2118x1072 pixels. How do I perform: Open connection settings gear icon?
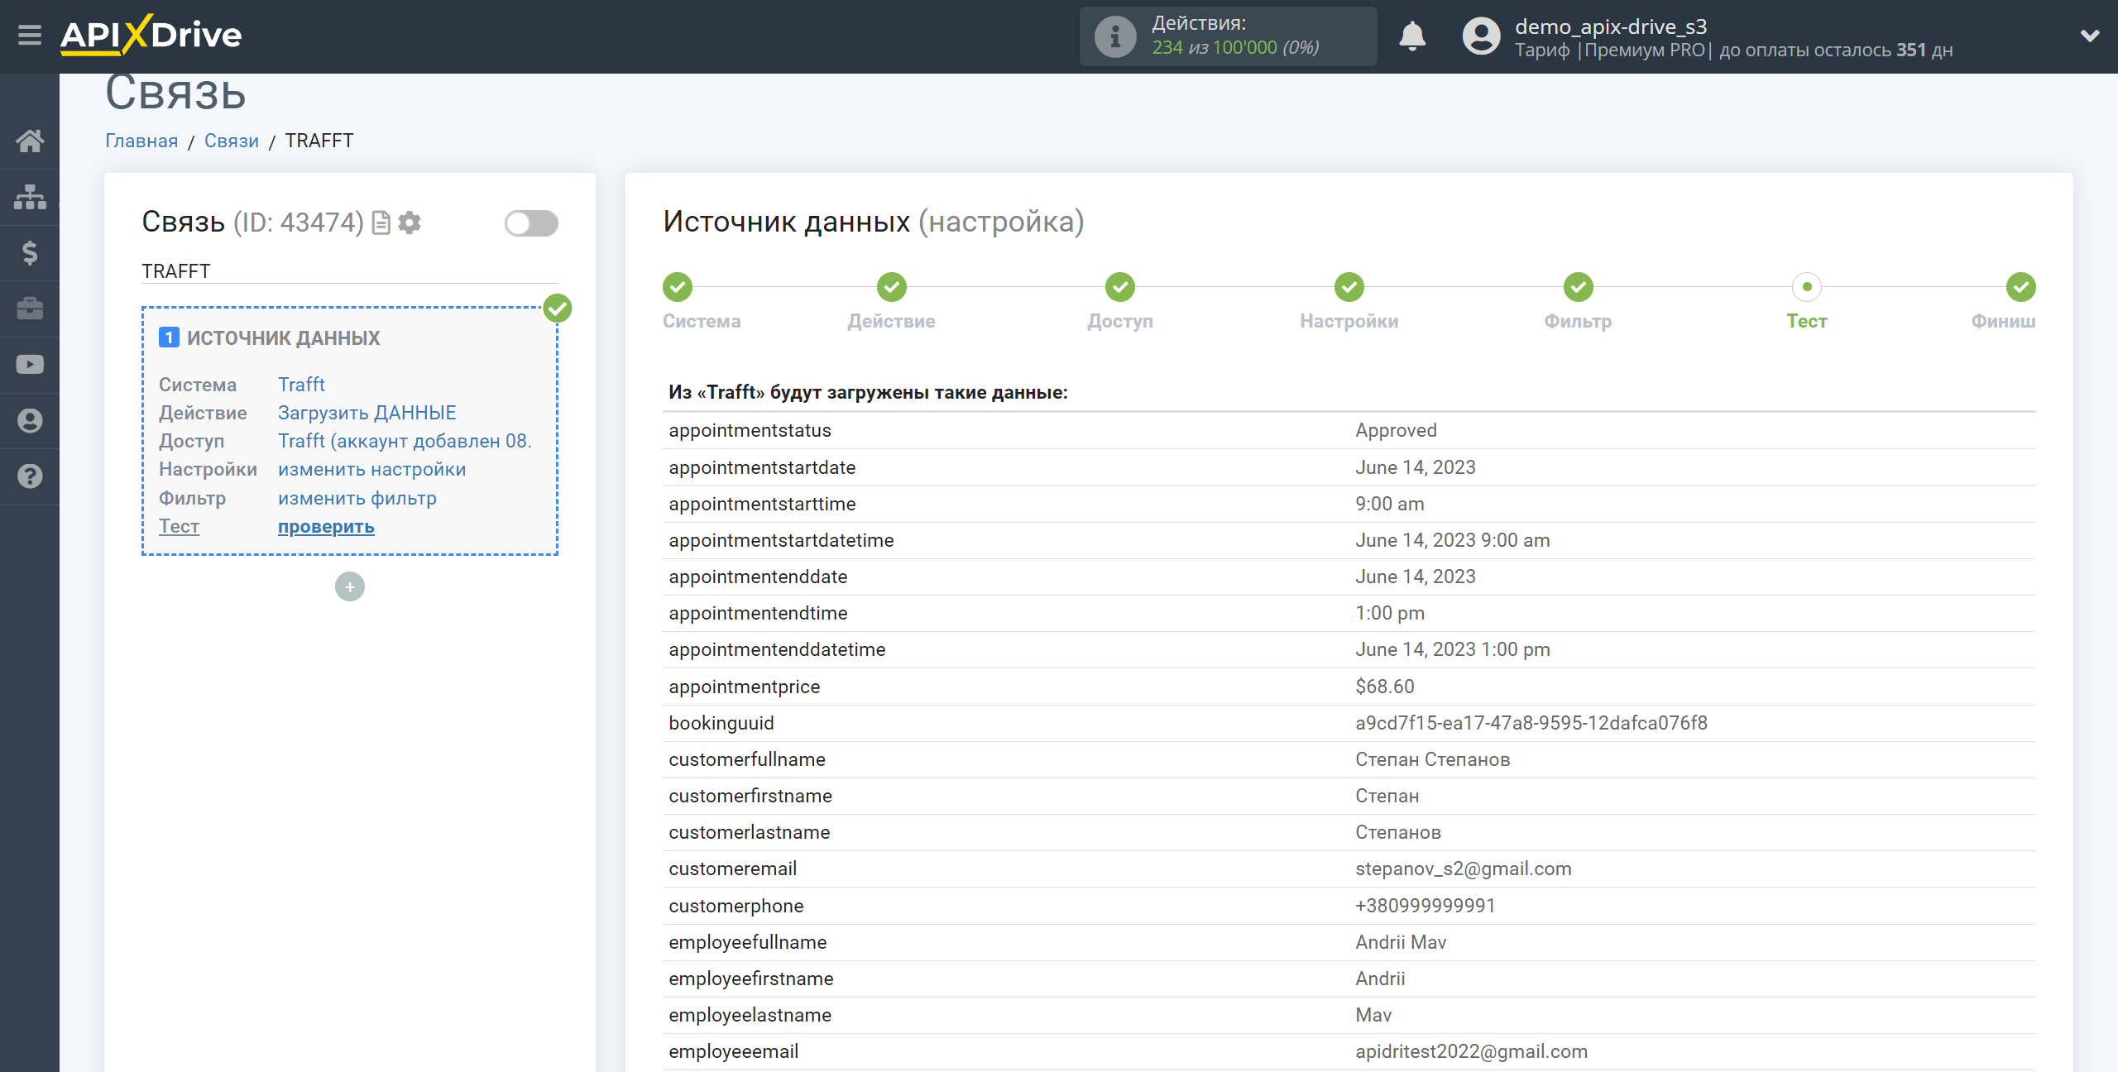[x=410, y=223]
